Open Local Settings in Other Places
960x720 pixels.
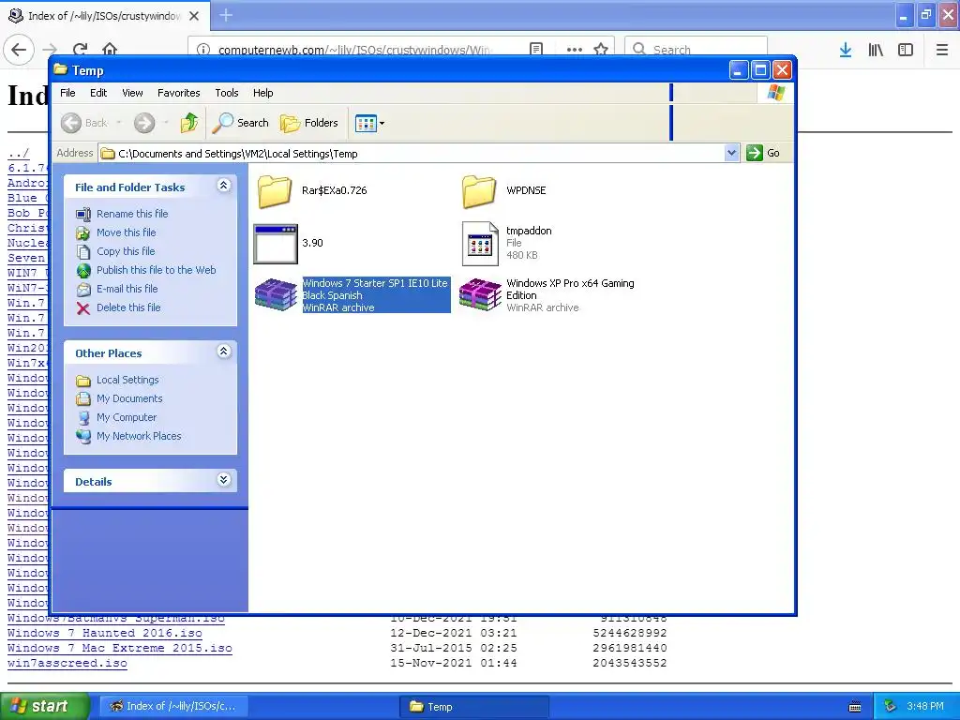point(127,381)
